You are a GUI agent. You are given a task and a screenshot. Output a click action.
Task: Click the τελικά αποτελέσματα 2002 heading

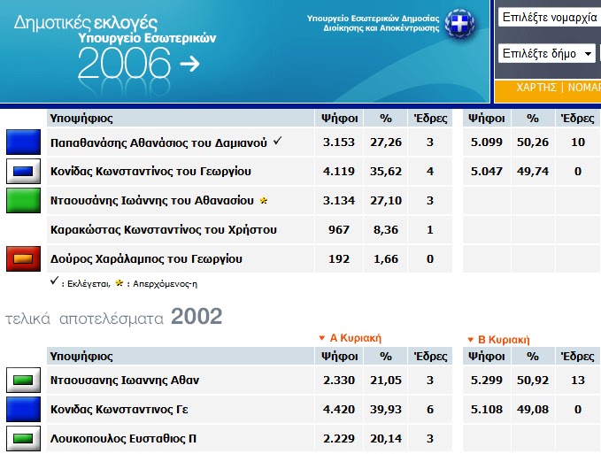coord(113,317)
